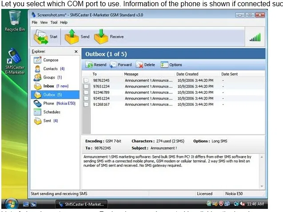The image size is (283, 212).
Task: Open the File menu
Action: [x=35, y=22]
